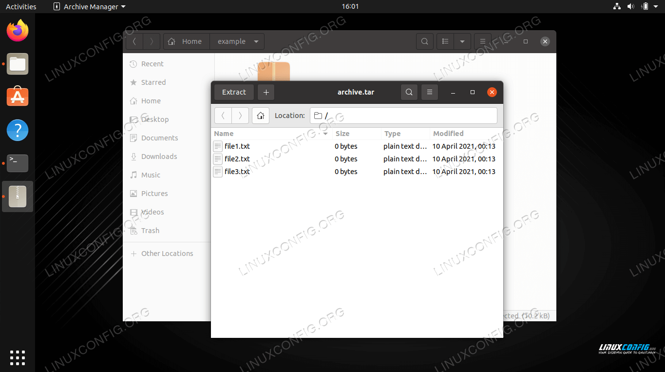Expand the example folder path dropdown
665x372 pixels.
pos(256,41)
